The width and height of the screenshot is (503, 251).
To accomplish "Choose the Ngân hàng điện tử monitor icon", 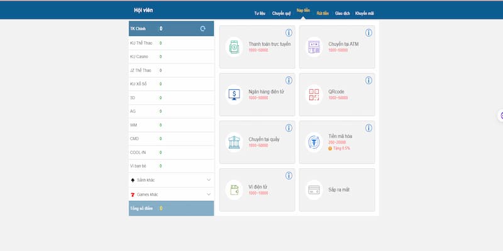I will pyautogui.click(x=235, y=94).
